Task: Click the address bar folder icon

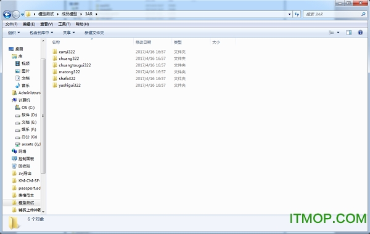Action: tap(28, 14)
